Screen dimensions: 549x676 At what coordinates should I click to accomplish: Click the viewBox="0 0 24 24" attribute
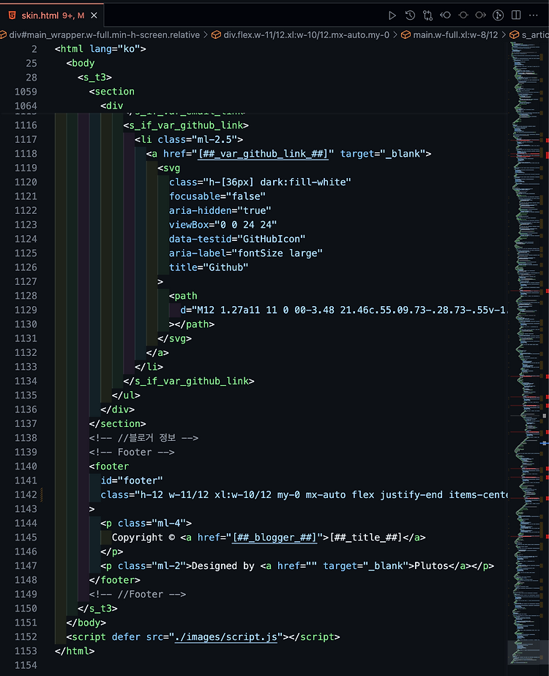coord(223,225)
